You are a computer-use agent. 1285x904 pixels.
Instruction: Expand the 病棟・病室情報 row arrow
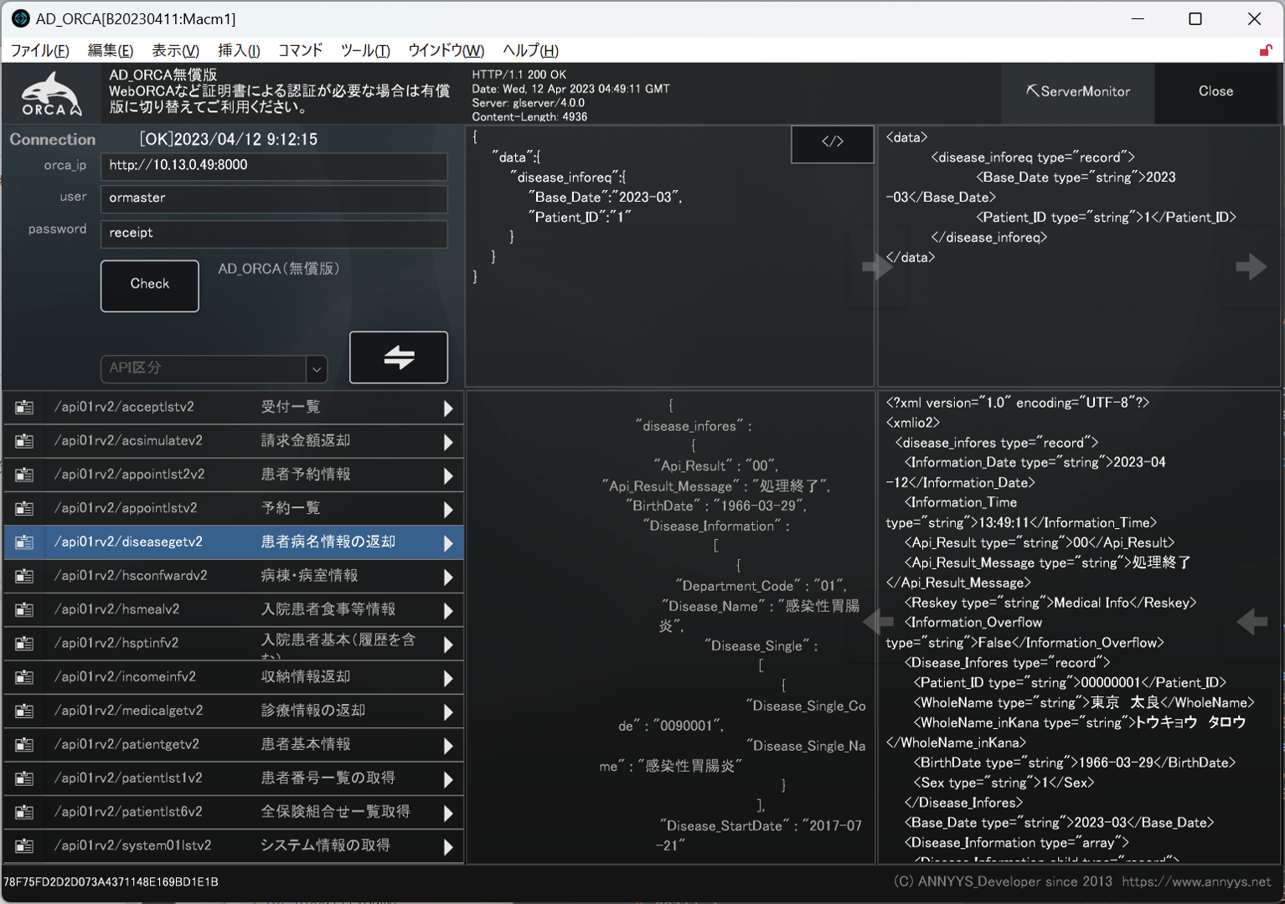(x=448, y=577)
